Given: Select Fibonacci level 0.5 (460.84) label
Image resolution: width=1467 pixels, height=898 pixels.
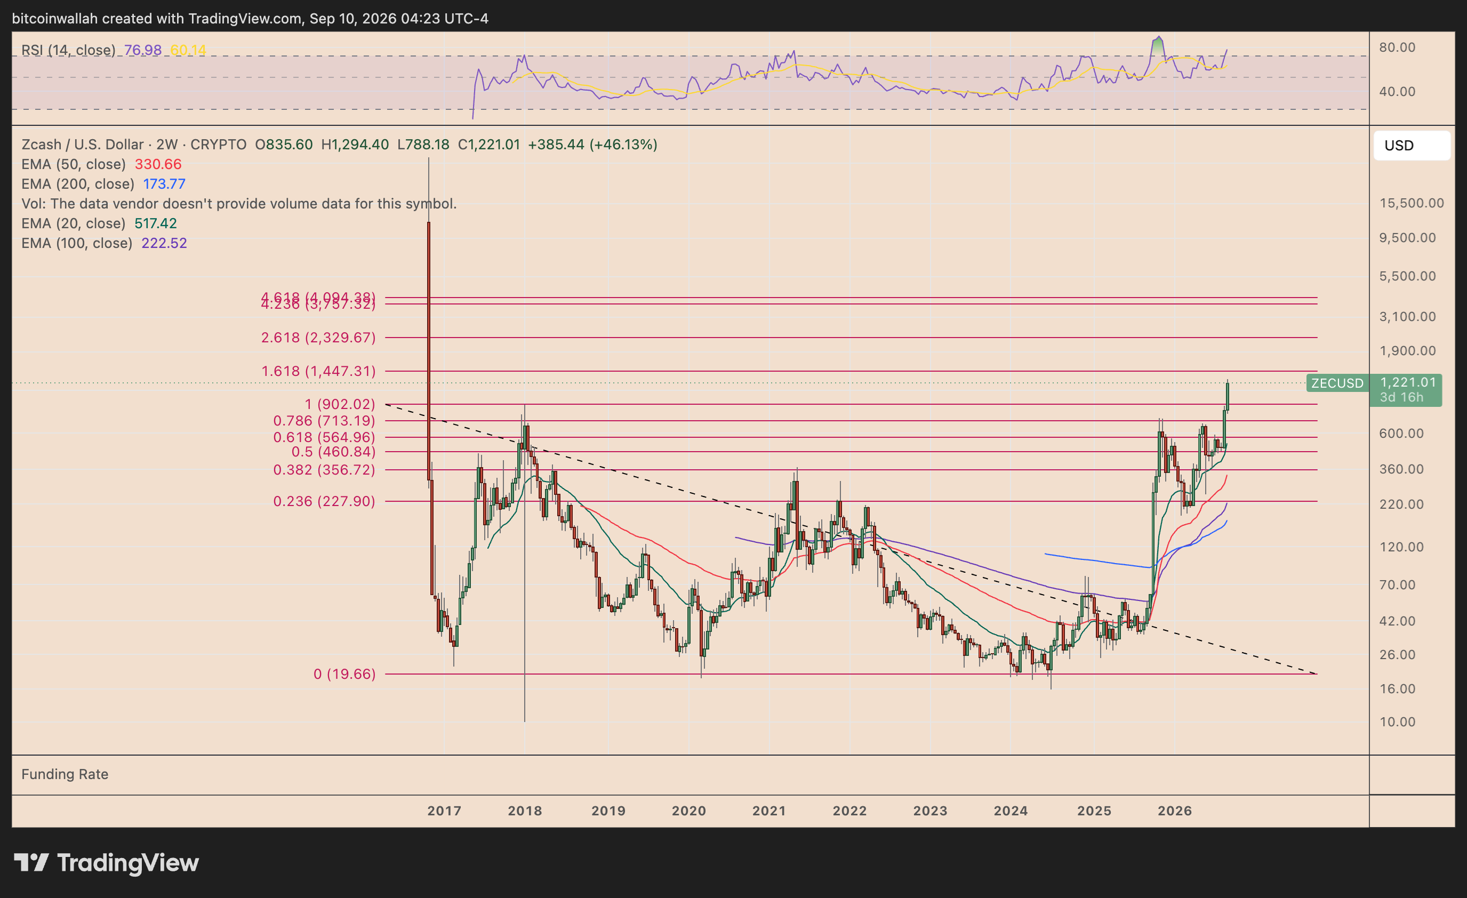Looking at the screenshot, I should pyautogui.click(x=333, y=452).
